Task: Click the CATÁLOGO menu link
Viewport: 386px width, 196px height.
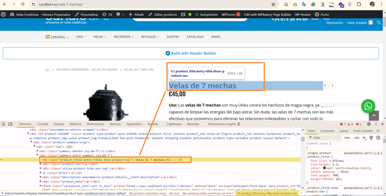Action: (x=195, y=37)
